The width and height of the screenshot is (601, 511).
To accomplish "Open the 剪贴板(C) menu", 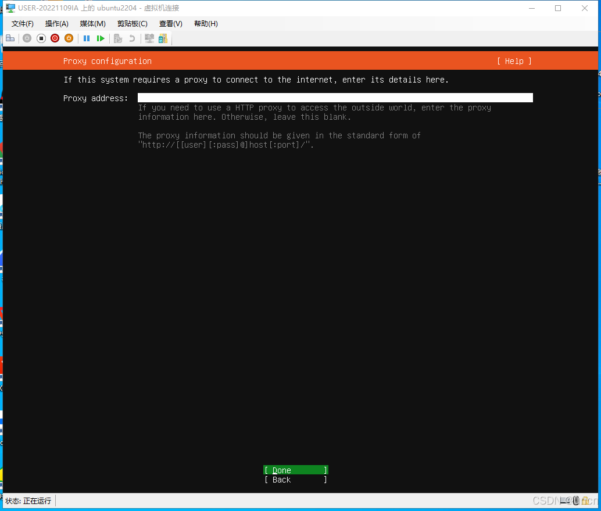I will (x=132, y=23).
